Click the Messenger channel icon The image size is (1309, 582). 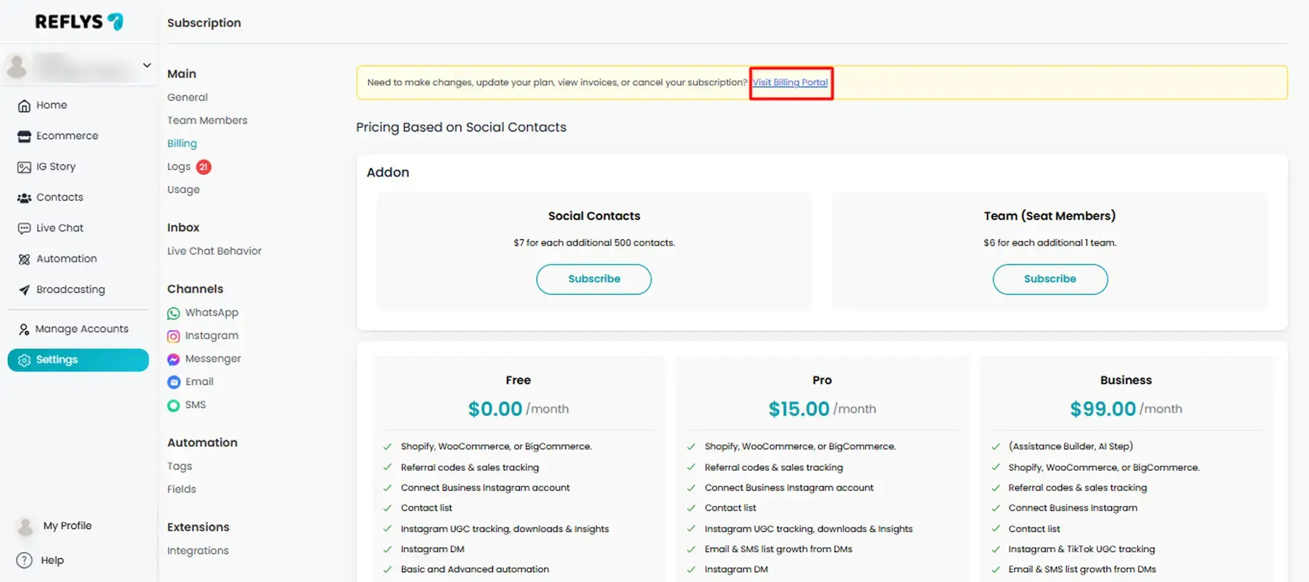[x=173, y=359]
